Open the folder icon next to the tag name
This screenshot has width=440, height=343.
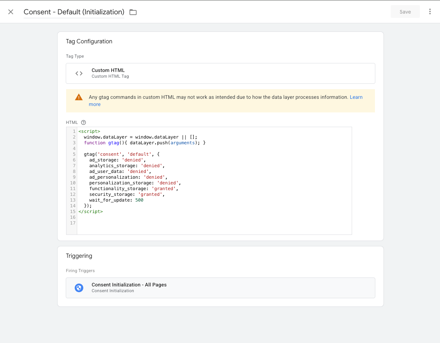[133, 12]
